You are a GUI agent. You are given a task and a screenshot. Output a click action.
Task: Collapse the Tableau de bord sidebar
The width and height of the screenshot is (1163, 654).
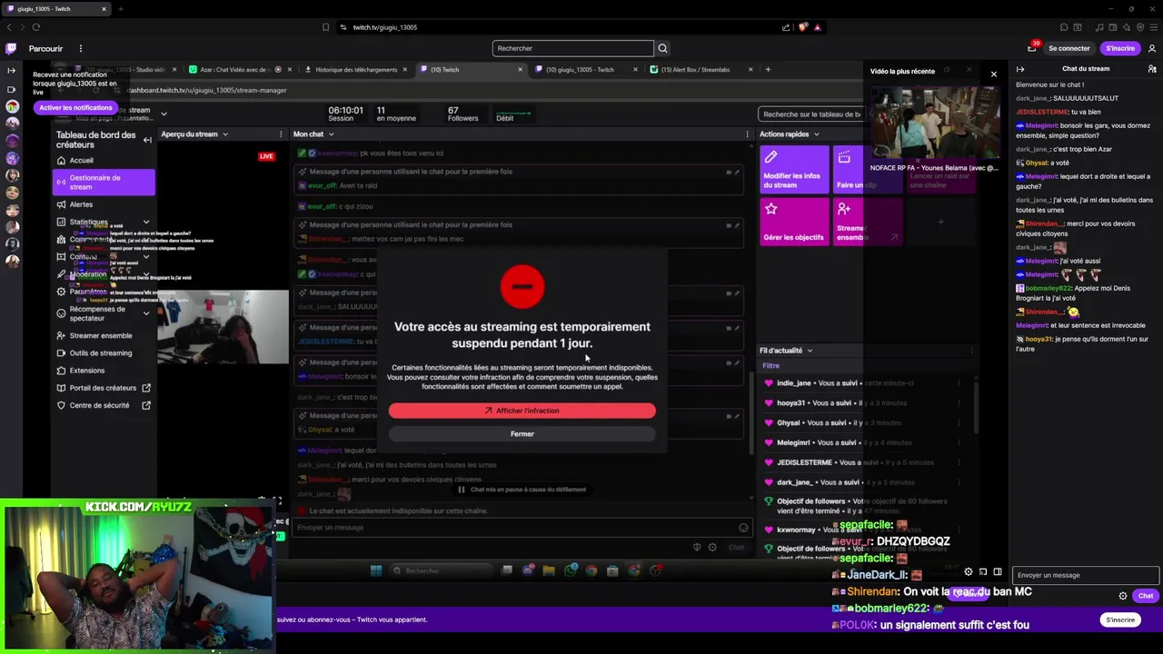pos(147,140)
